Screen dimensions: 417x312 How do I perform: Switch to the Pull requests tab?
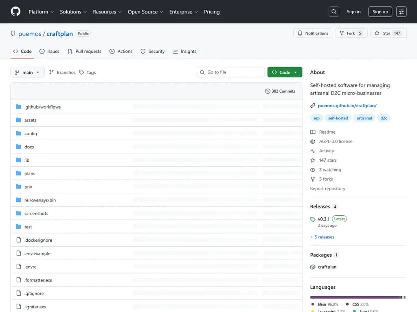[x=84, y=51]
